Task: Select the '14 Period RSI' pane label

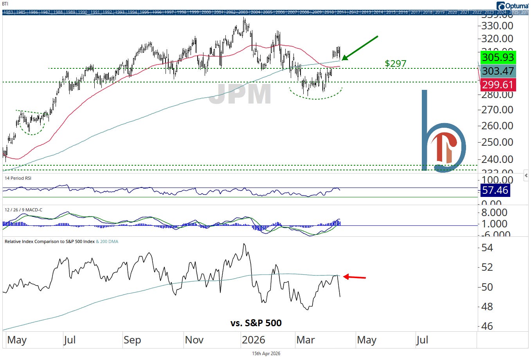Action: [18, 178]
